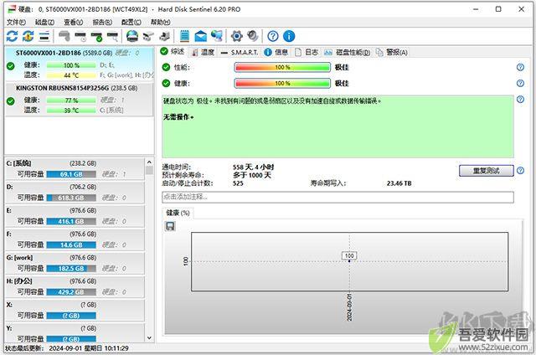Open the 报告 menu
Screen dimensions: 536x355
point(102,23)
